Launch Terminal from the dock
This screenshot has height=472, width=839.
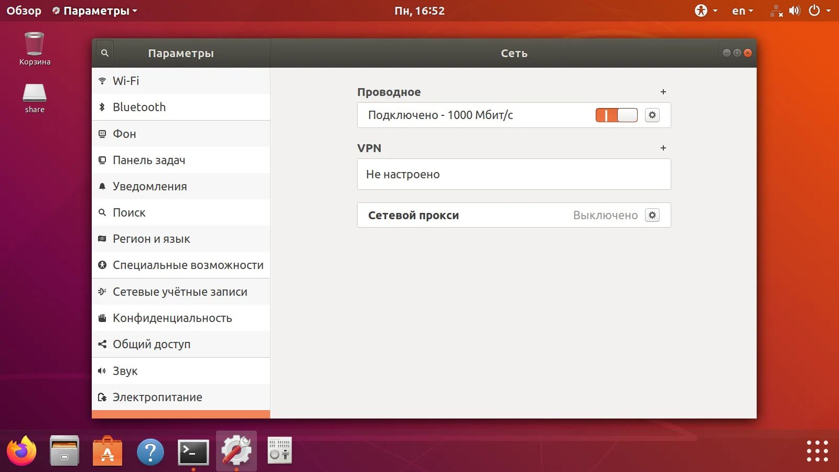pyautogui.click(x=193, y=452)
